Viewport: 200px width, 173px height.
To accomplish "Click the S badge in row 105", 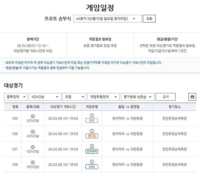I will 92,115.
